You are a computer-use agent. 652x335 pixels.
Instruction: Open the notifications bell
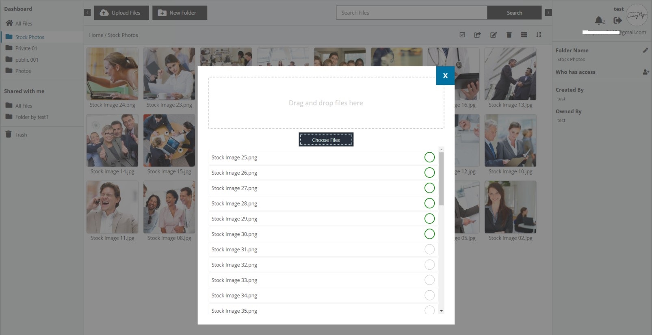click(599, 20)
